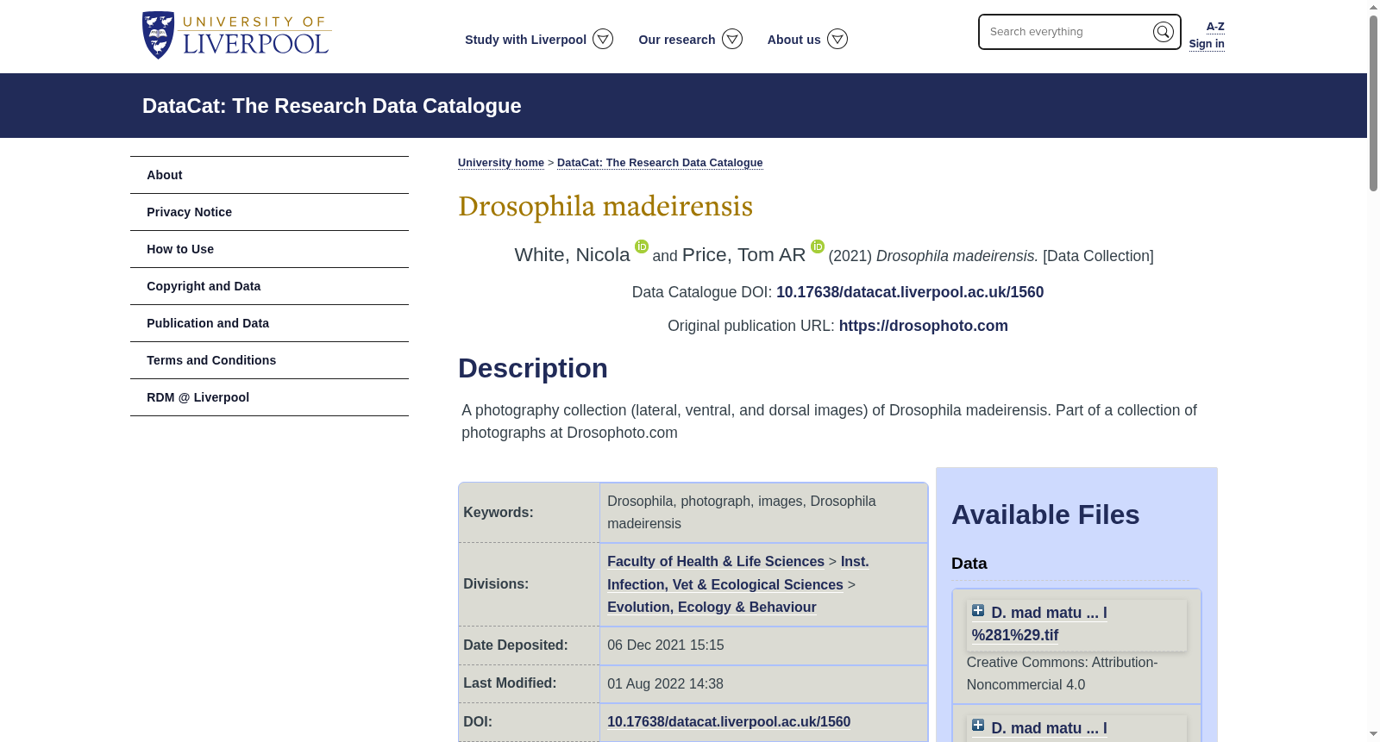Viewport: 1380px width, 742px height.
Task: Open Evolution, Ecology & Behaviour link
Action: click(x=712, y=608)
